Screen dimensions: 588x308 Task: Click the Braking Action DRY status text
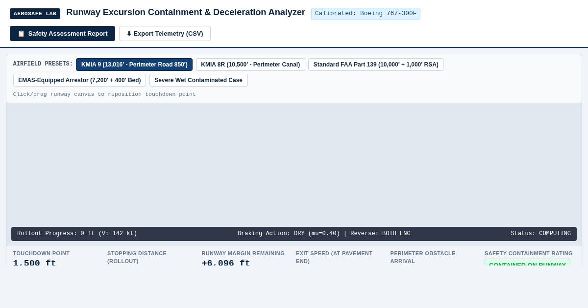(x=324, y=234)
